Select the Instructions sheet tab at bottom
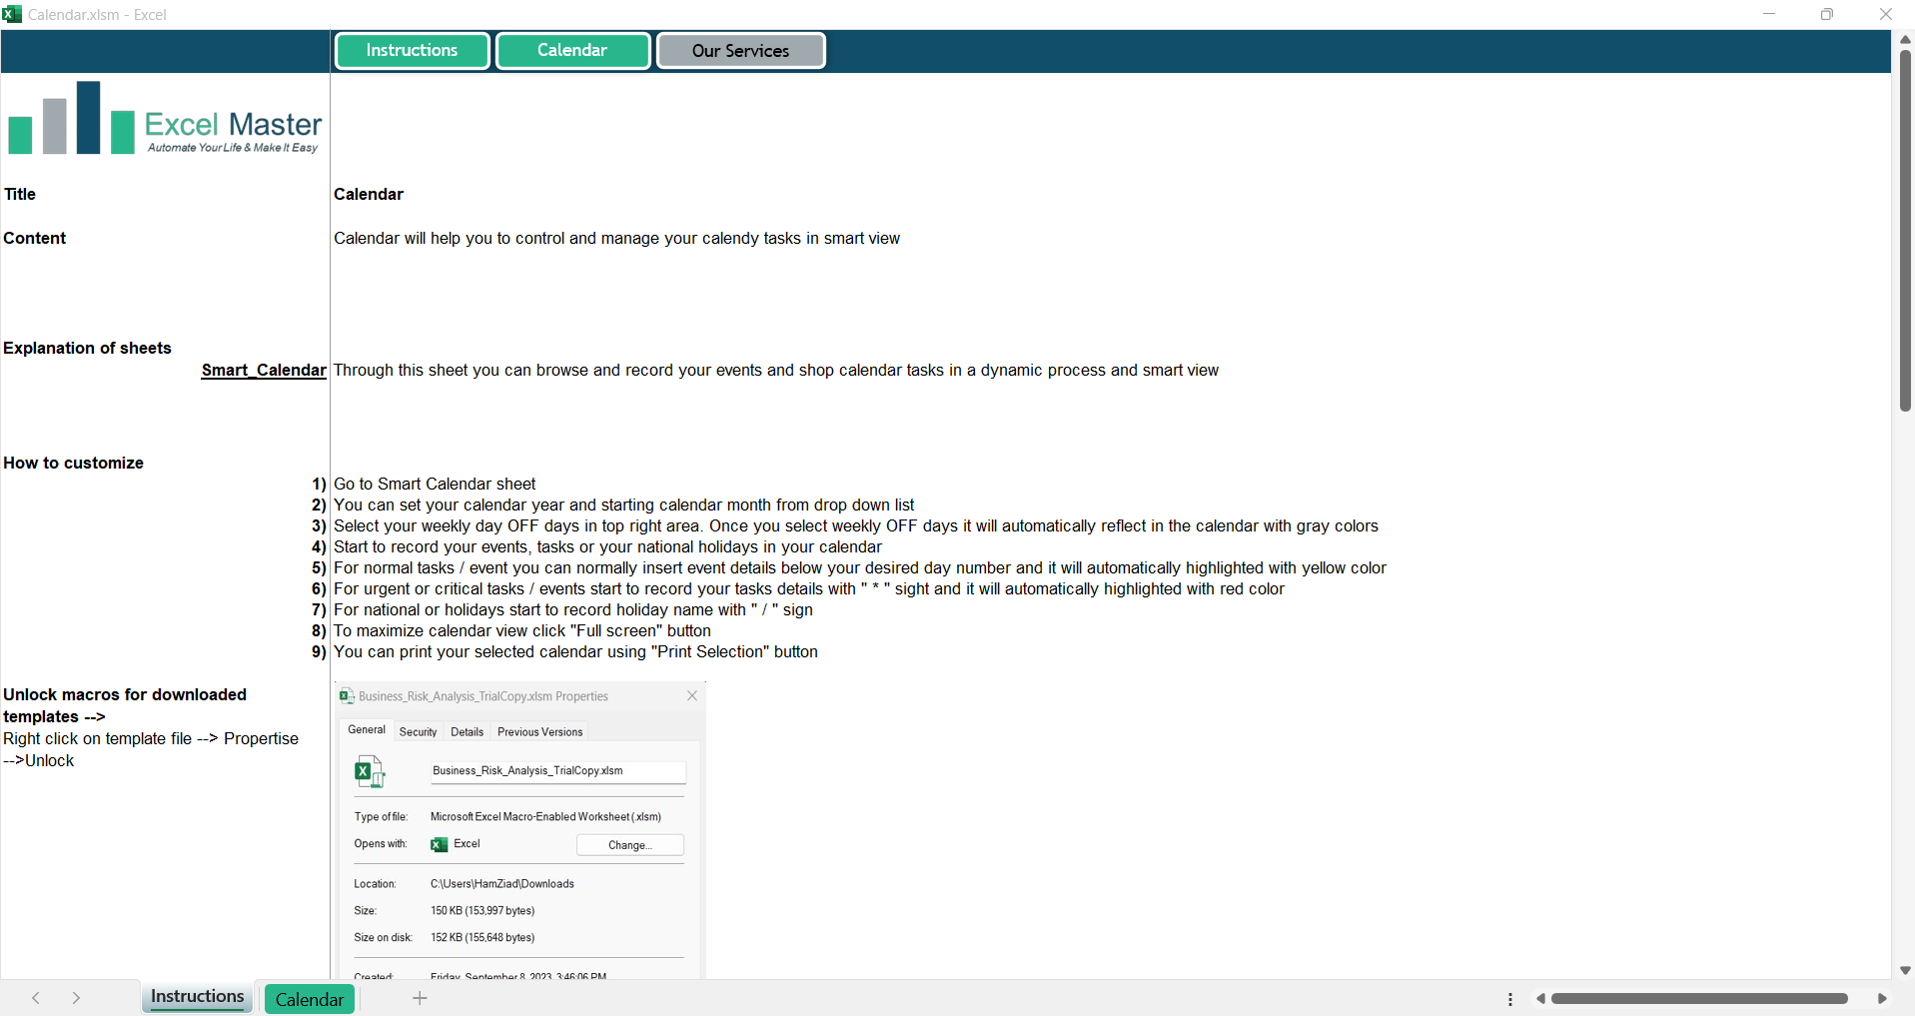 tap(197, 997)
